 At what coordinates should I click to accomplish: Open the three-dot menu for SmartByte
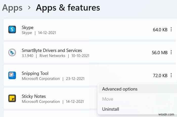171,52
